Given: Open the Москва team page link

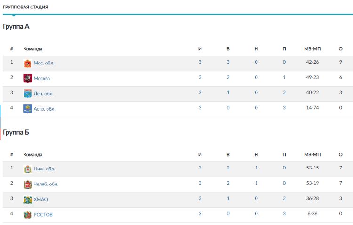Looking at the screenshot, I should pos(42,78).
